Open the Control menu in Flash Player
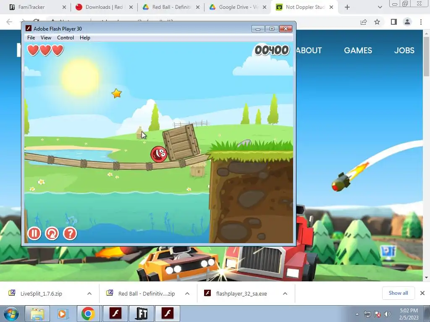Viewport: 430px width, 322px height. 65,38
